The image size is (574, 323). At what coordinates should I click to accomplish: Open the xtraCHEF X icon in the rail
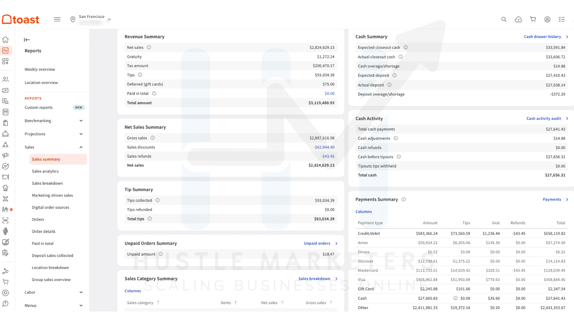(x=5, y=198)
